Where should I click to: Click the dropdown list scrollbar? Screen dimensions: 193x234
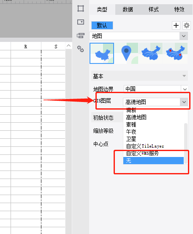click(x=186, y=143)
